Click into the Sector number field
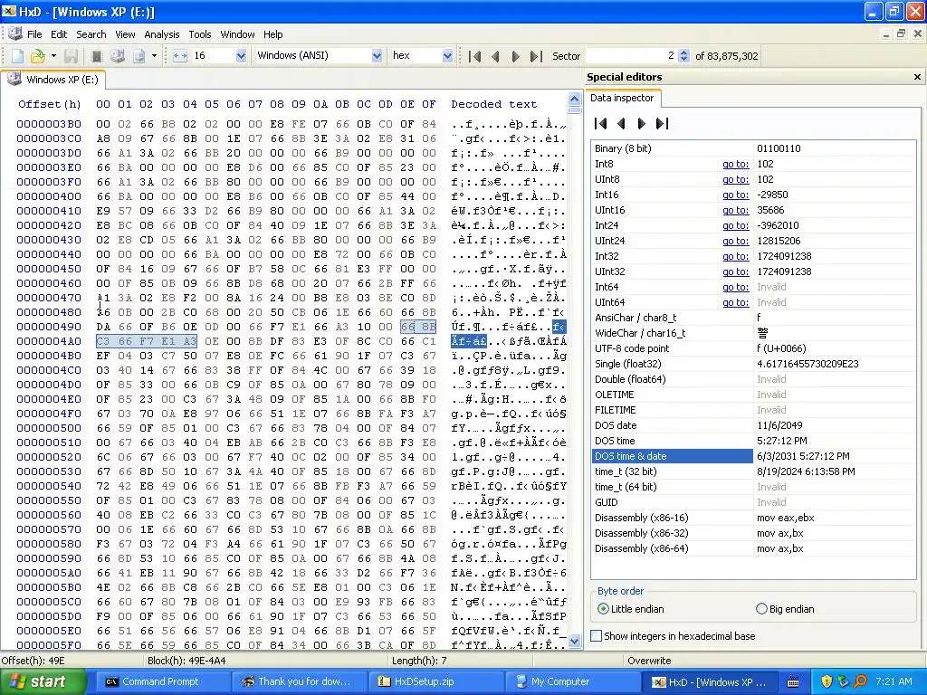Viewport: 927px width, 695px height. 631,55
